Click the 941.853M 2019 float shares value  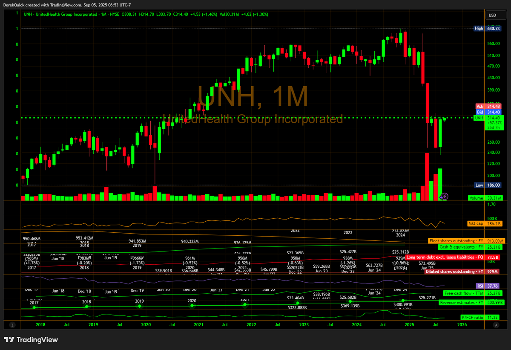pyautogui.click(x=137, y=241)
